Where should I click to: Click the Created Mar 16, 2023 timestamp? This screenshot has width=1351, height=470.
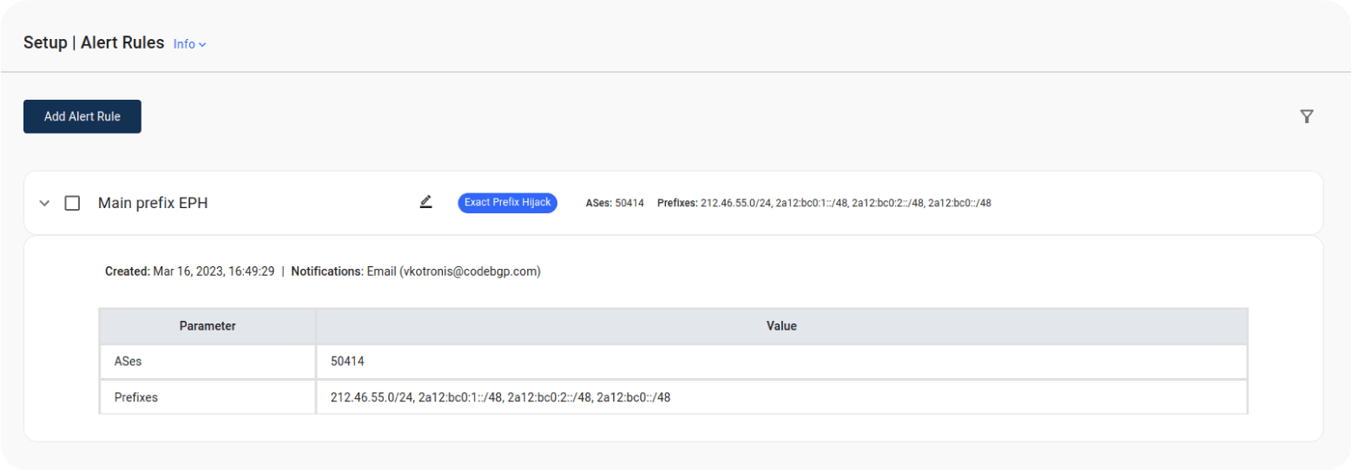coord(189,271)
